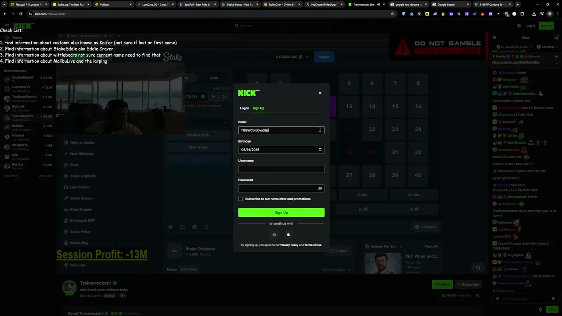
Task: Reload the current page
Action: 21,14
